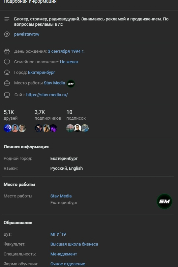Click small SM logo next to Stav Media
178x267 pixels.
(71, 84)
